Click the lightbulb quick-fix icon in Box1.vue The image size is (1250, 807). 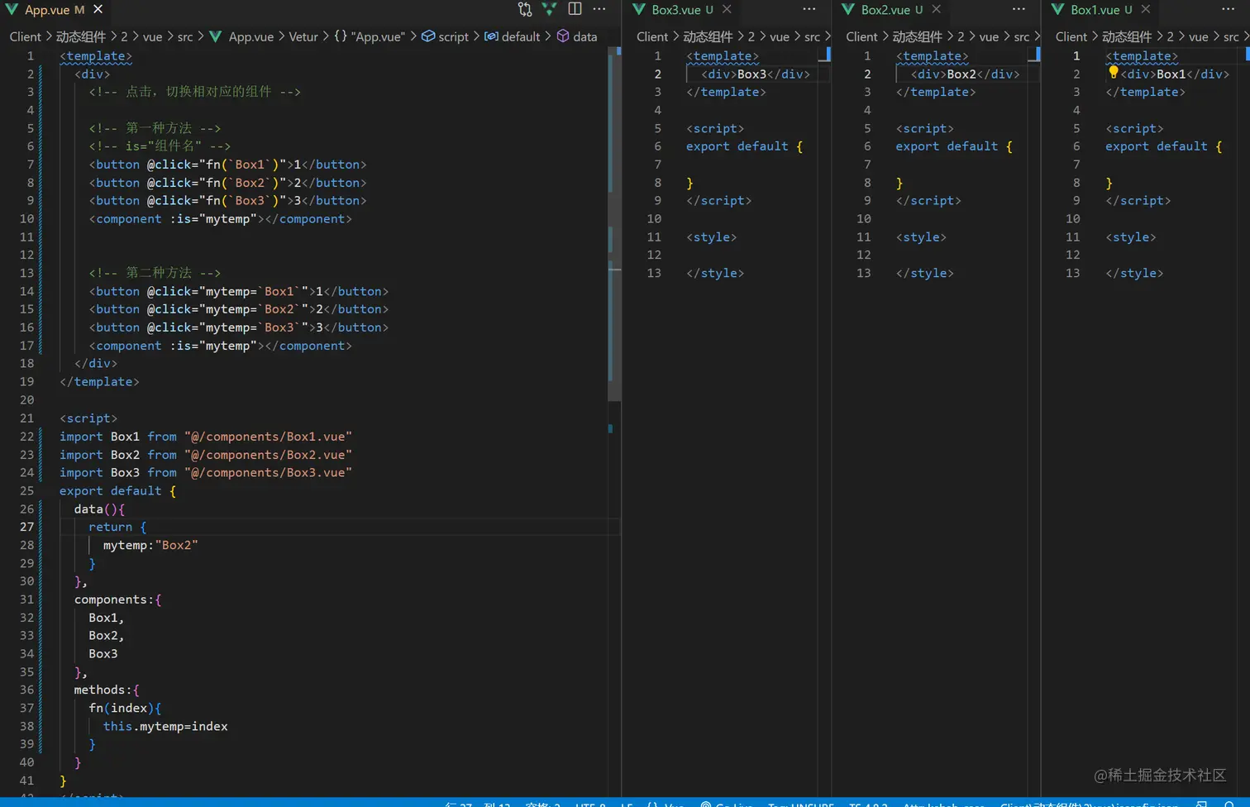point(1113,73)
